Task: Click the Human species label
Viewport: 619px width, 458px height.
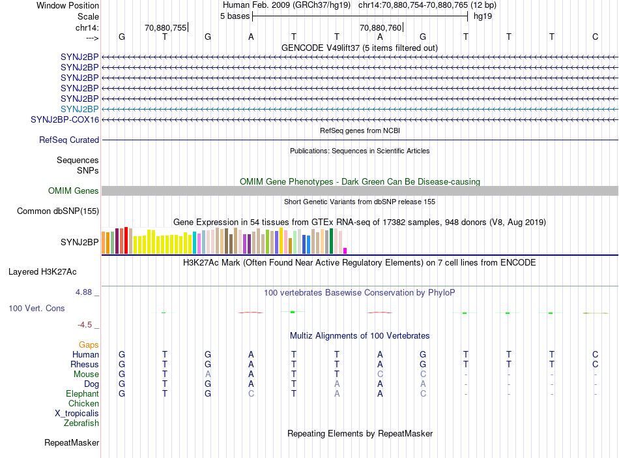Action: pos(85,354)
